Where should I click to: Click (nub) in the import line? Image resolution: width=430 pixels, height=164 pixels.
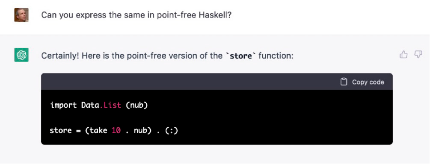pyautogui.click(x=136, y=105)
